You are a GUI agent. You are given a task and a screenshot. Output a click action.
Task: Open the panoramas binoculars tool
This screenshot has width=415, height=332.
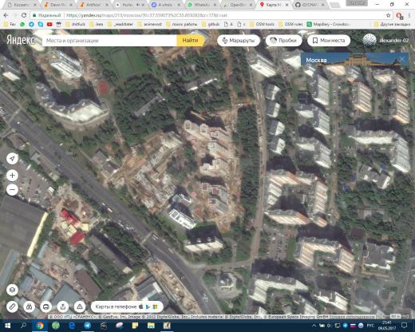click(29, 306)
